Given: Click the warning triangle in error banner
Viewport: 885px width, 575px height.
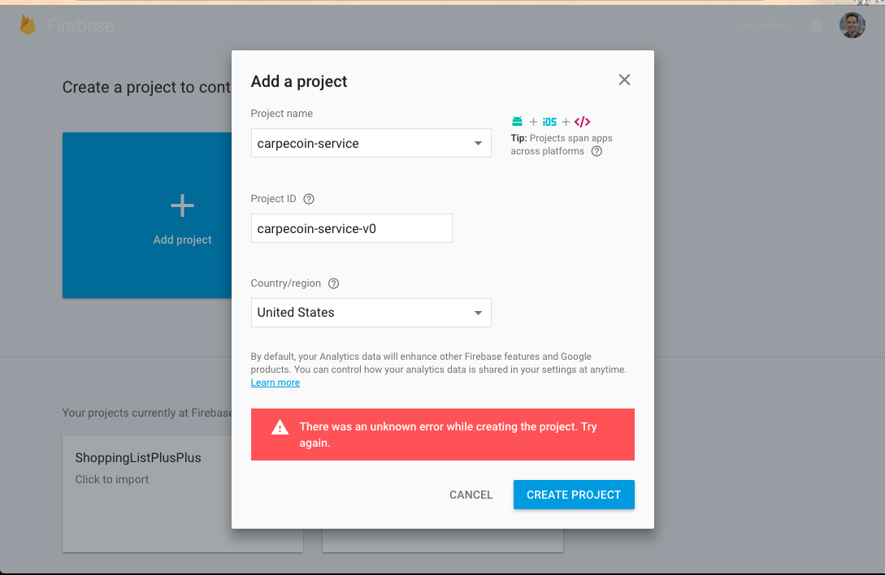Looking at the screenshot, I should tap(280, 427).
